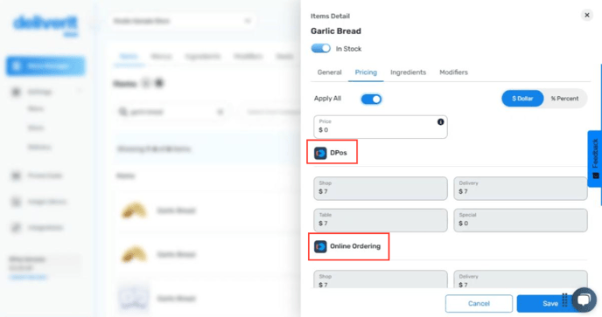Open the Ingredients tab
602x317 pixels.
point(408,72)
